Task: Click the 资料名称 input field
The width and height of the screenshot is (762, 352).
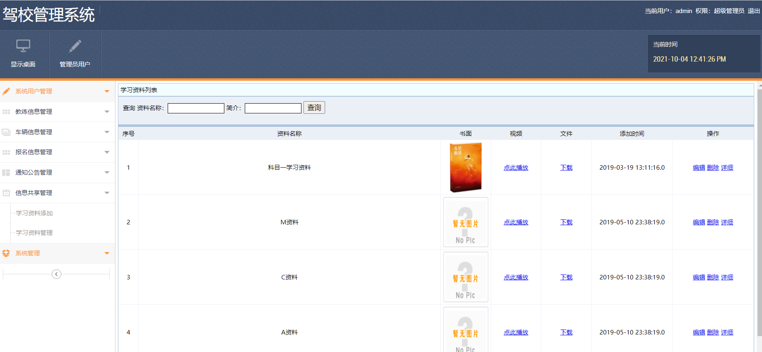Action: click(x=196, y=108)
